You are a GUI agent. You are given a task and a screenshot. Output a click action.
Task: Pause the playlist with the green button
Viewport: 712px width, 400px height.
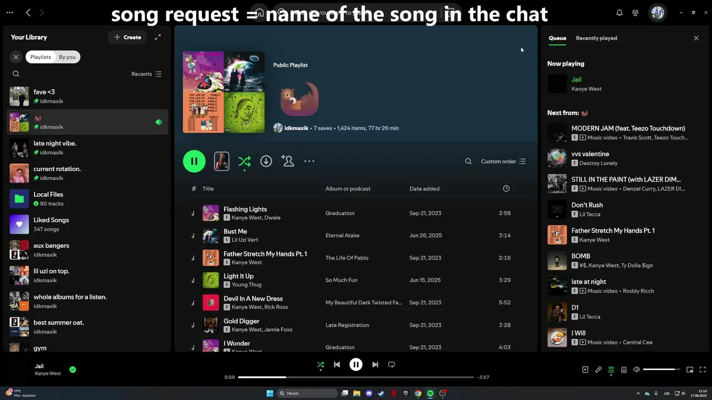click(194, 161)
